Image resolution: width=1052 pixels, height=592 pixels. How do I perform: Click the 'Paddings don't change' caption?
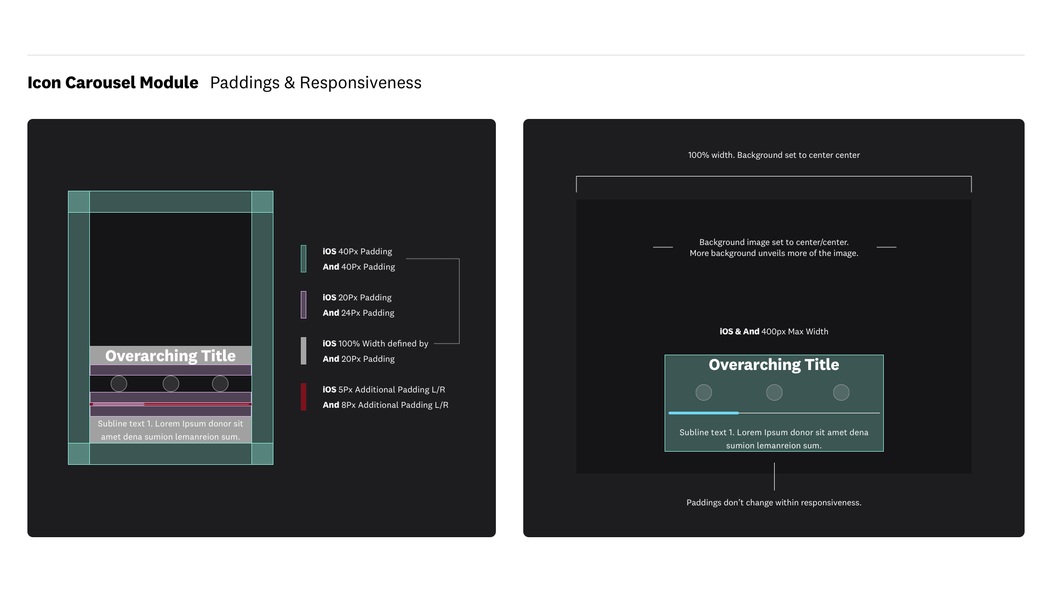774,503
